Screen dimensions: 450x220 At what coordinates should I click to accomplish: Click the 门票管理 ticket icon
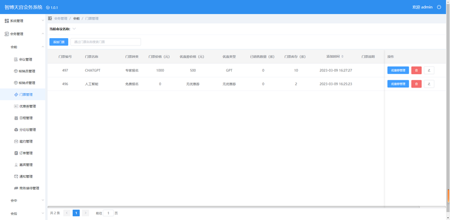coord(16,94)
